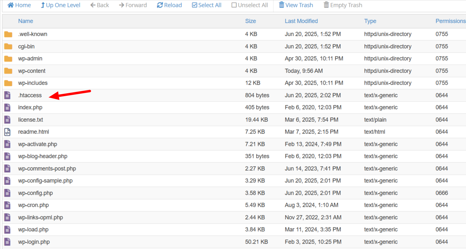Click the Back navigation button
Image resolution: width=466 pixels, height=249 pixels.
click(100, 5)
